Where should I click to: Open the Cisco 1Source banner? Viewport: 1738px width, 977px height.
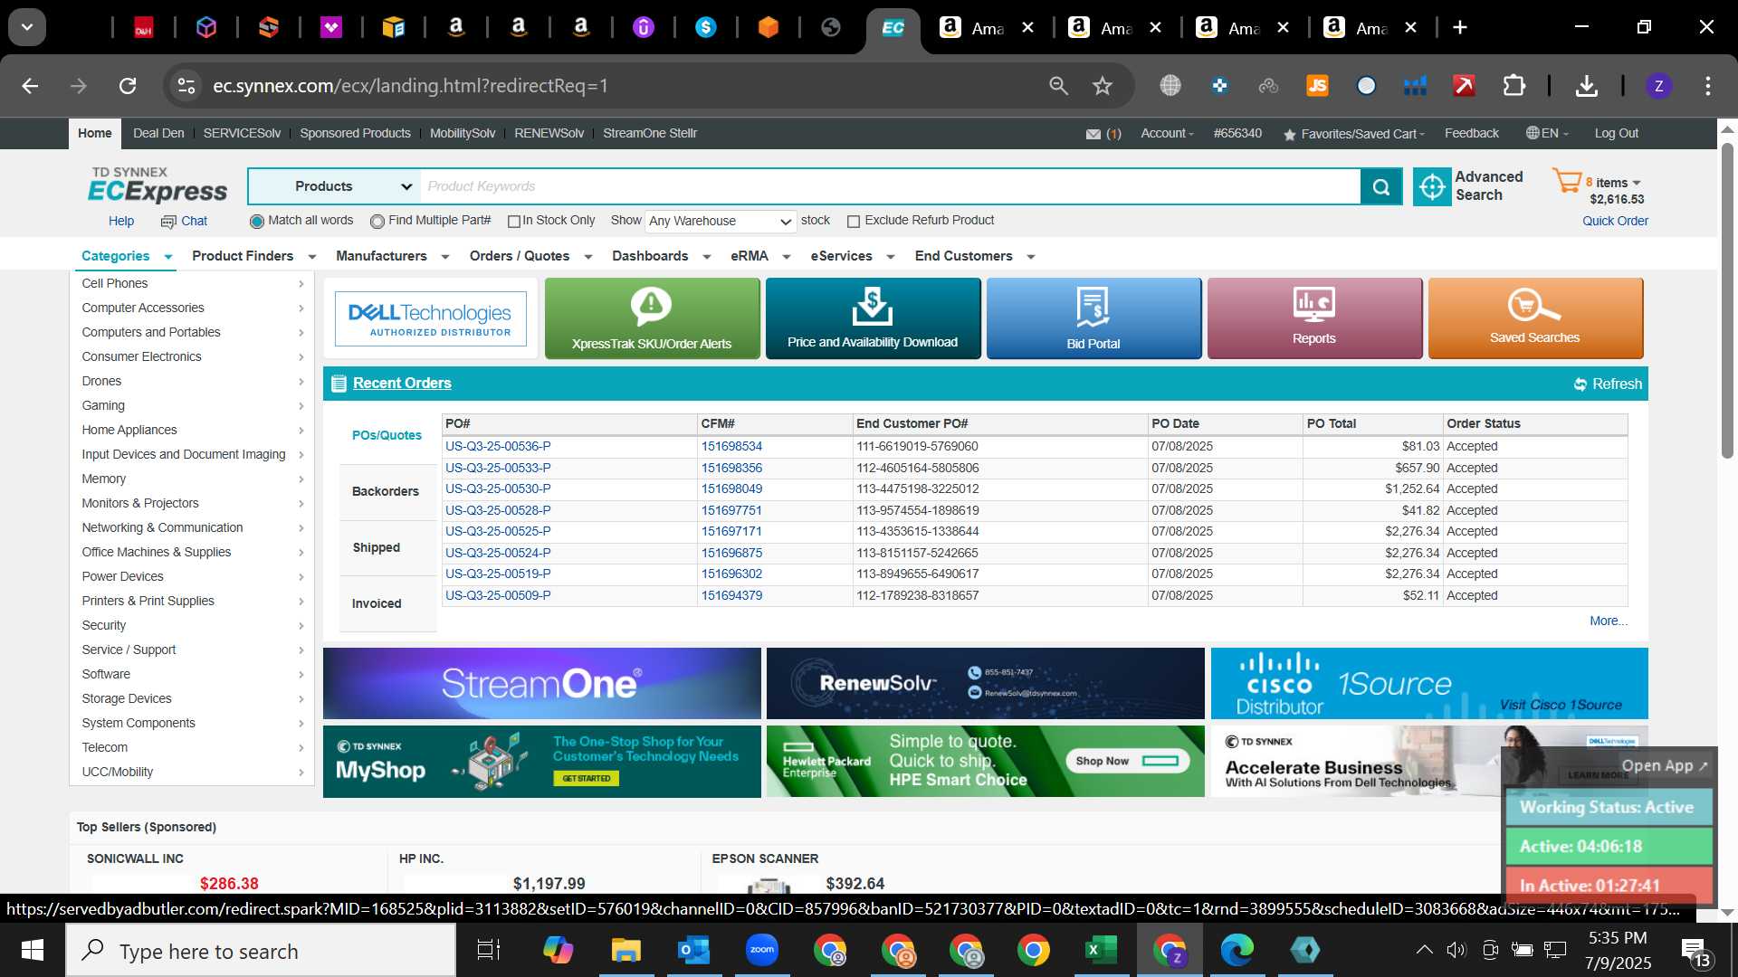pyautogui.click(x=1429, y=684)
